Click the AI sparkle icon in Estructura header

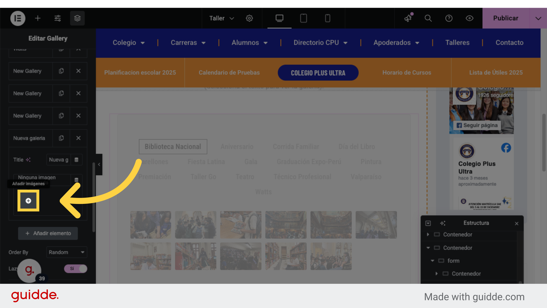(x=442, y=223)
